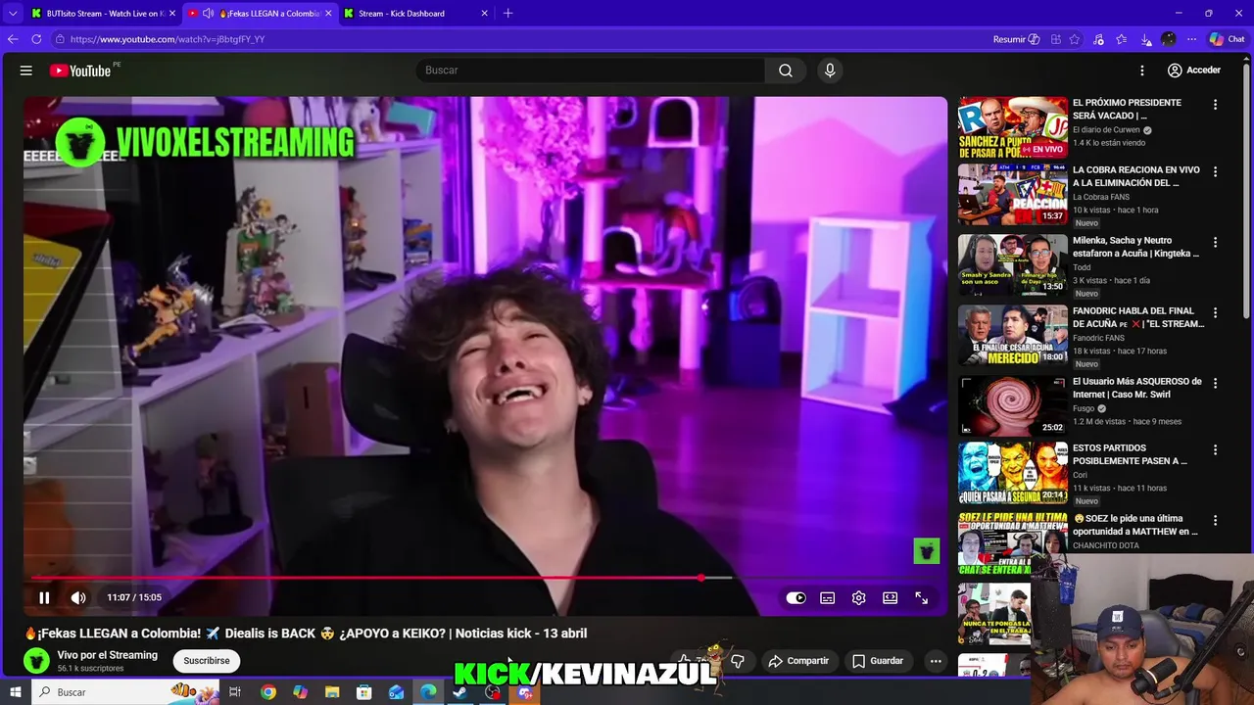Open the EL PRÓXIMO PRESIDENTE SERÁ VACADO thumbnail

(x=1013, y=126)
